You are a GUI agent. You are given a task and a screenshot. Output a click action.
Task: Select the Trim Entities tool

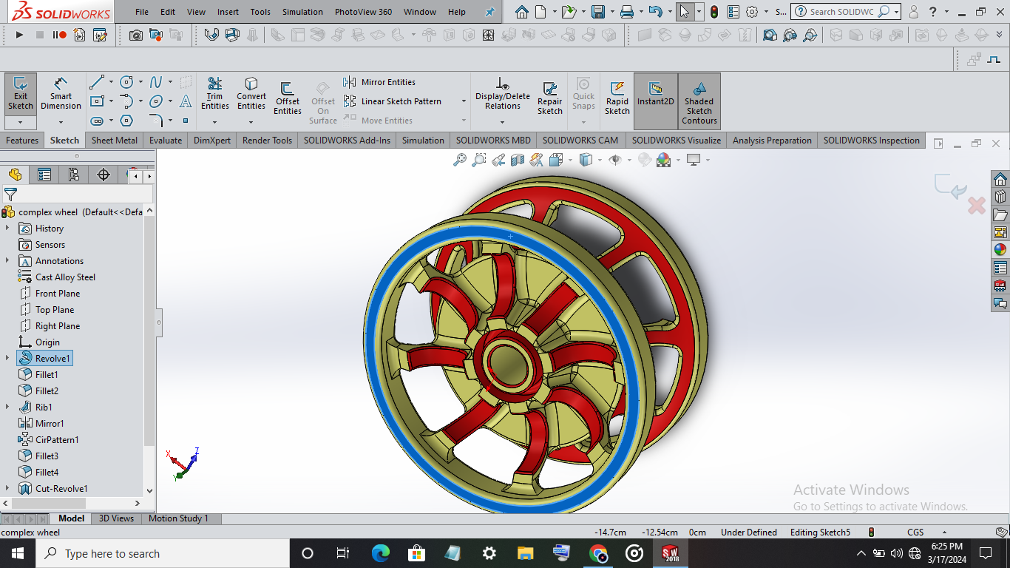(214, 94)
